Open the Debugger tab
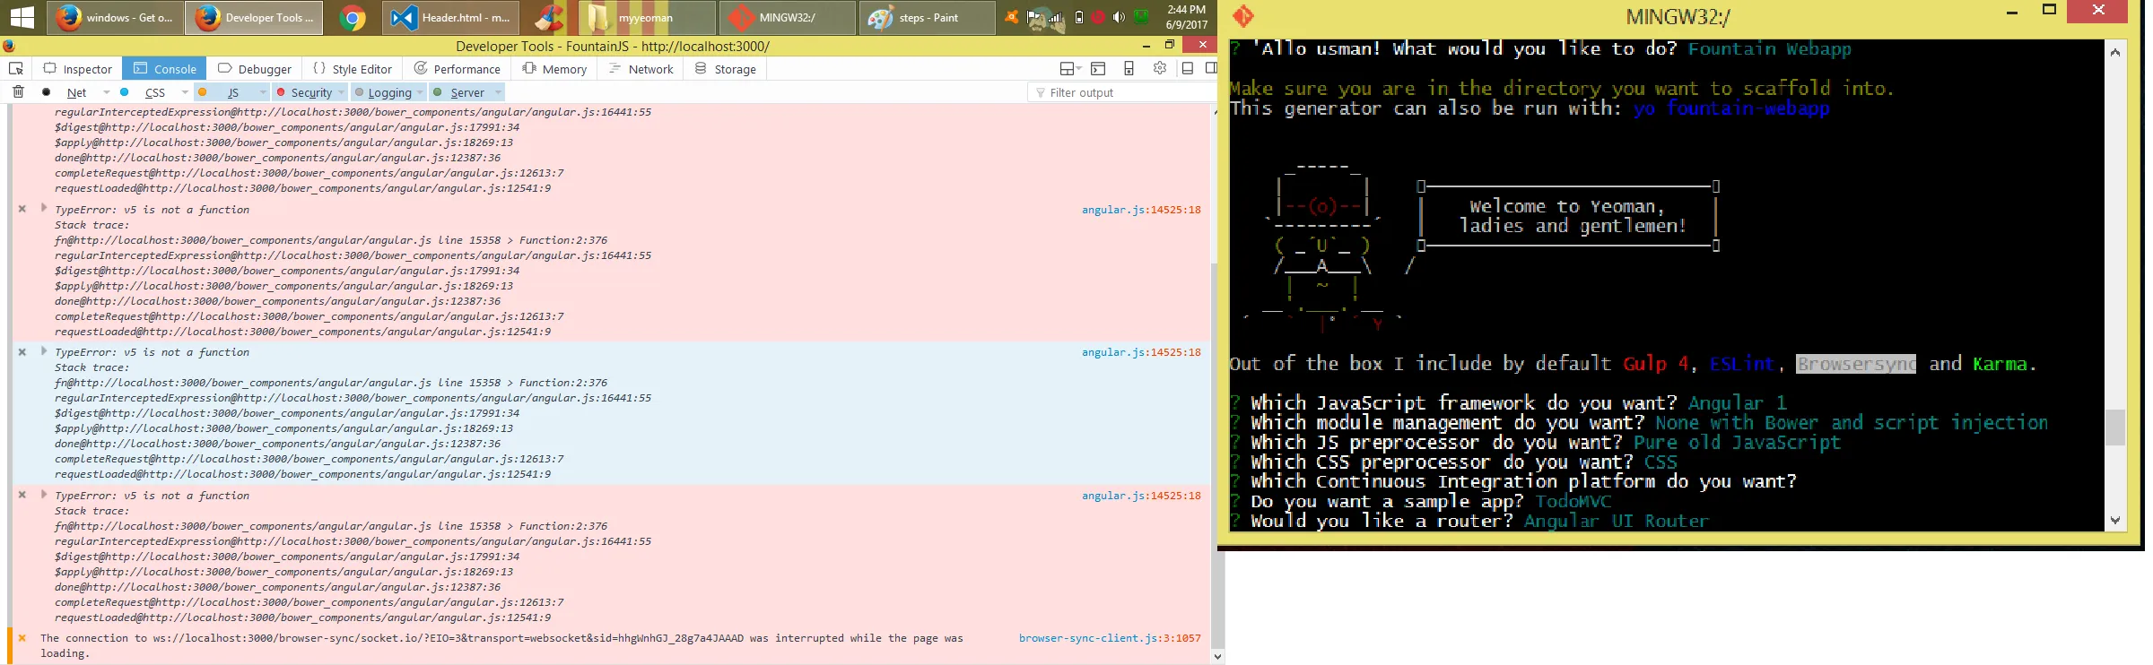 pyautogui.click(x=254, y=69)
